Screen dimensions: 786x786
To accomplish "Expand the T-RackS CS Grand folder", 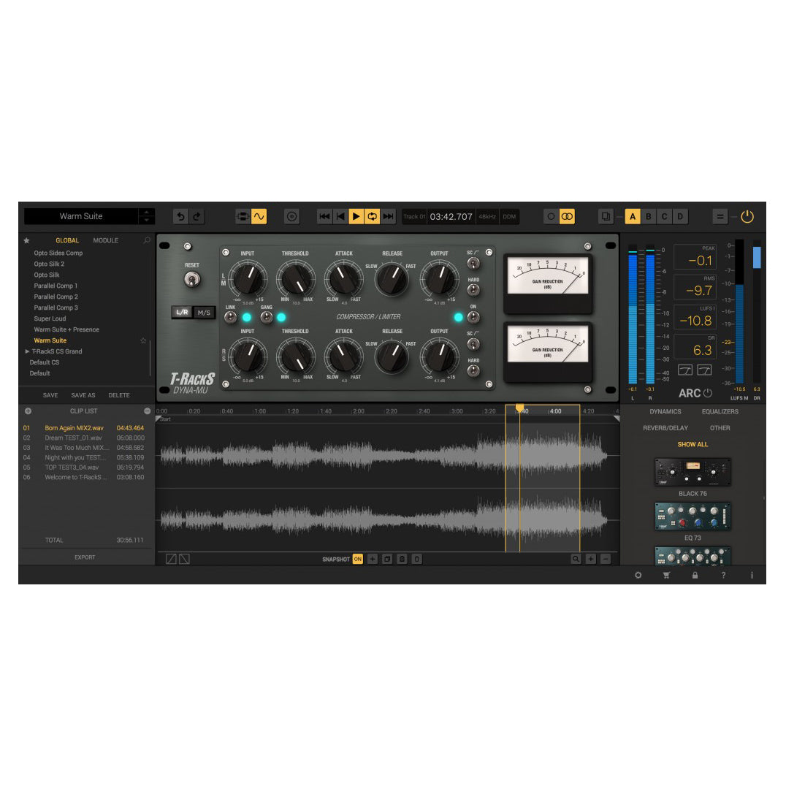I will point(27,351).
